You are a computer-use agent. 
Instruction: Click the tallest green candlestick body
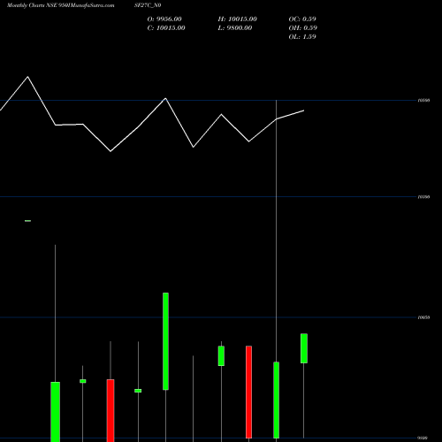point(165,341)
